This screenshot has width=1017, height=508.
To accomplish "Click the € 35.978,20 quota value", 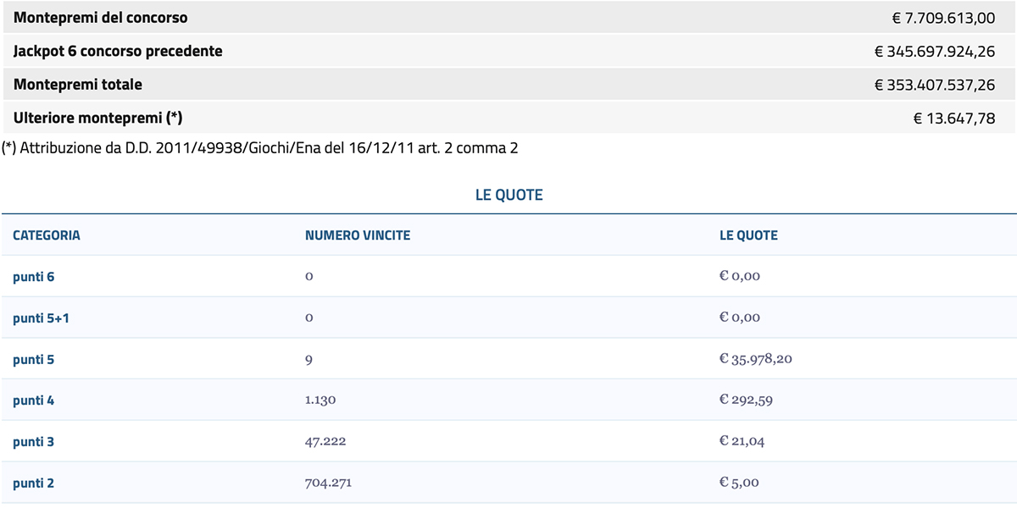I will pos(755,360).
